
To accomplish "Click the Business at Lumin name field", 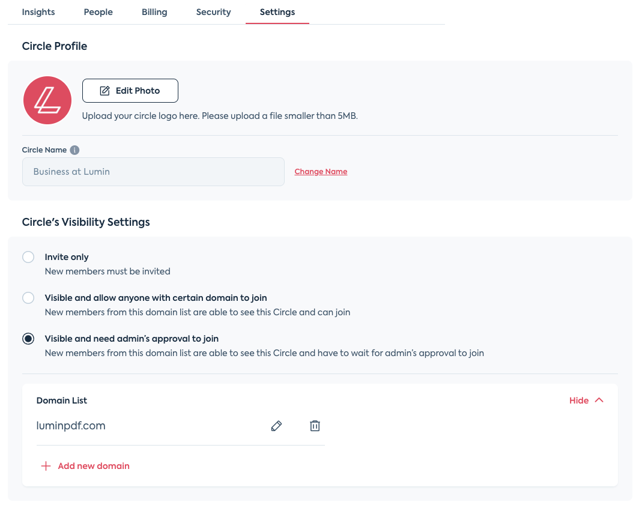I will click(153, 171).
